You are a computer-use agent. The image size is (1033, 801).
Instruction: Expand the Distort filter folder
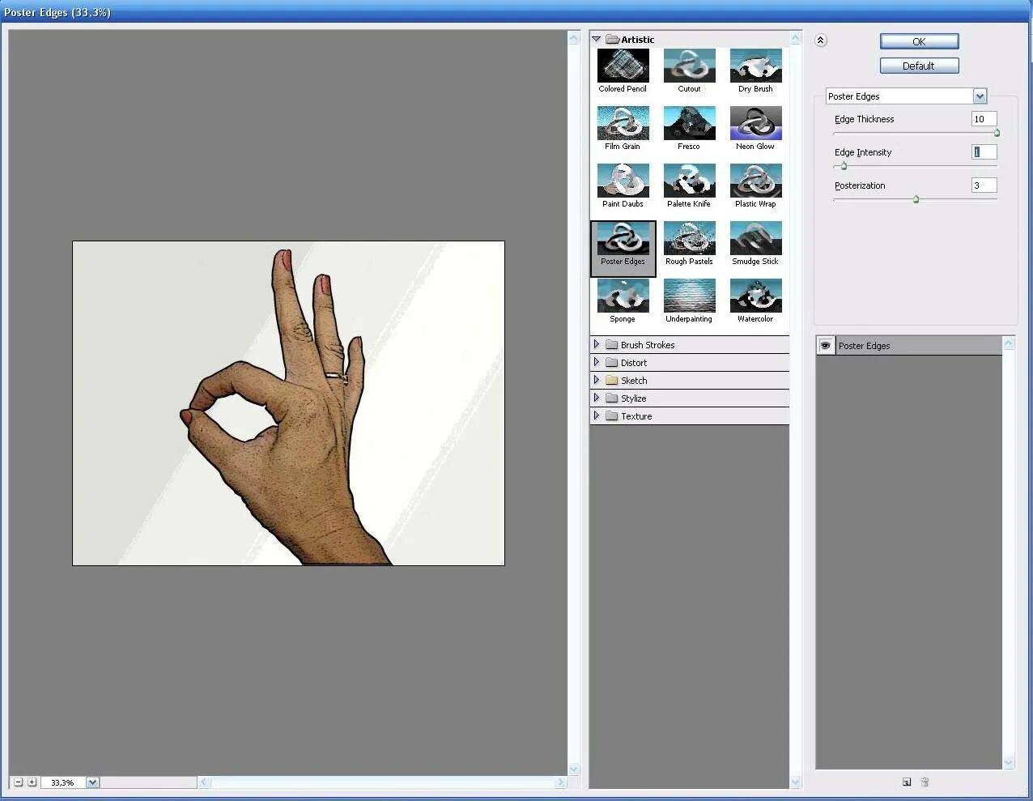597,362
